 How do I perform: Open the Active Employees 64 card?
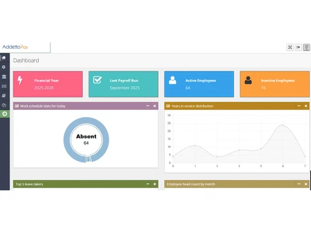pyautogui.click(x=199, y=84)
